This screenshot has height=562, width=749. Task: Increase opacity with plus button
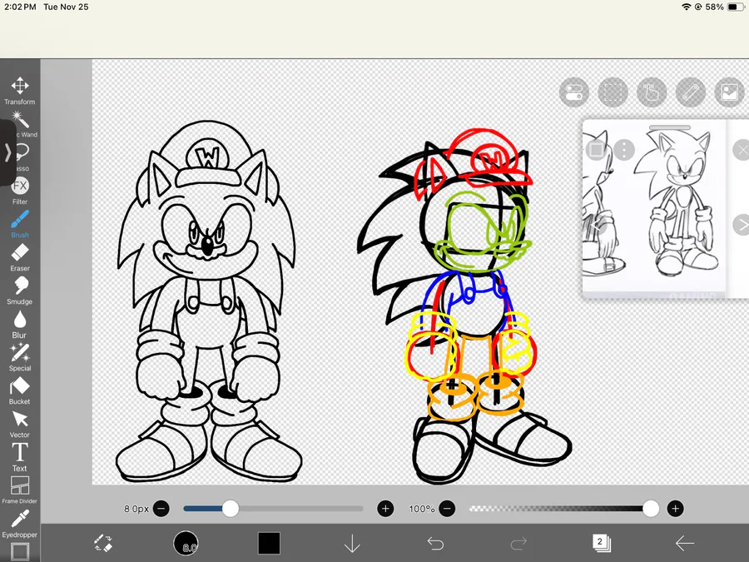point(675,509)
